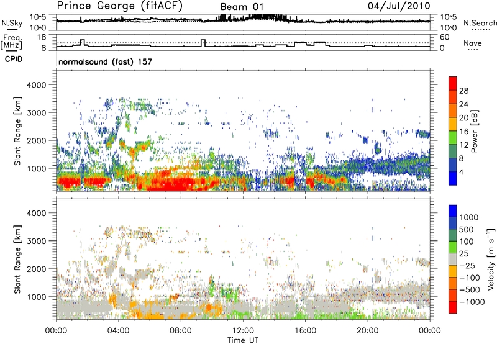The width and height of the screenshot is (497, 344).
Task: Click the "20:00" time tick label
Action: 368,331
